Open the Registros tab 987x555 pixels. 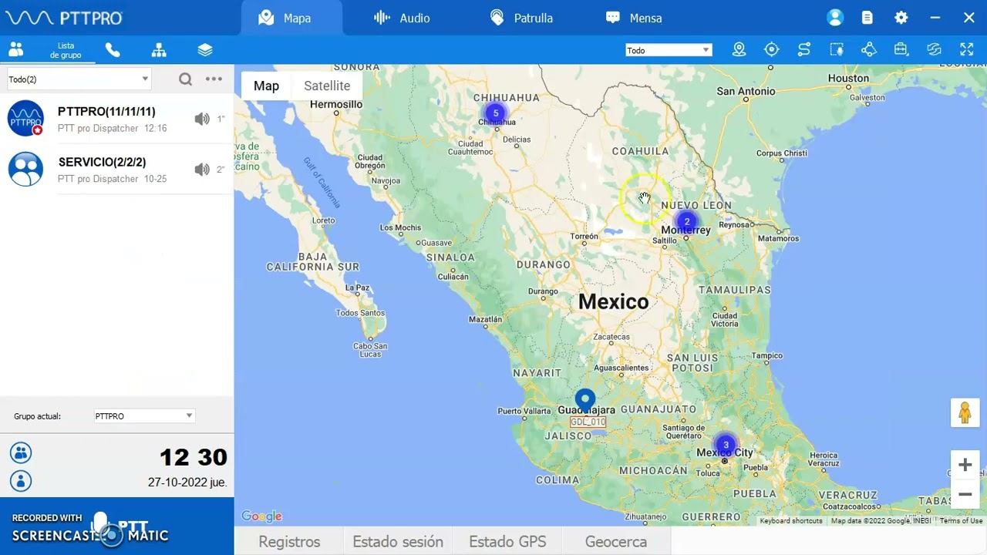pyautogui.click(x=289, y=542)
